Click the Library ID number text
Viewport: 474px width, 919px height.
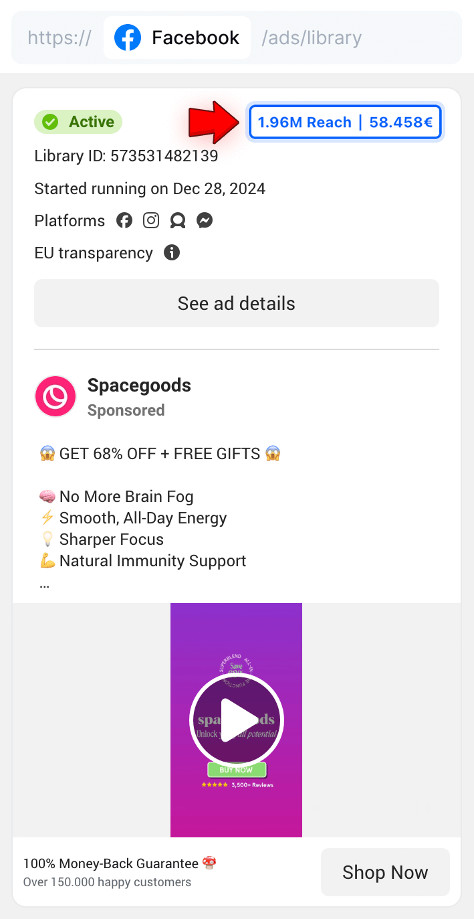[164, 157]
